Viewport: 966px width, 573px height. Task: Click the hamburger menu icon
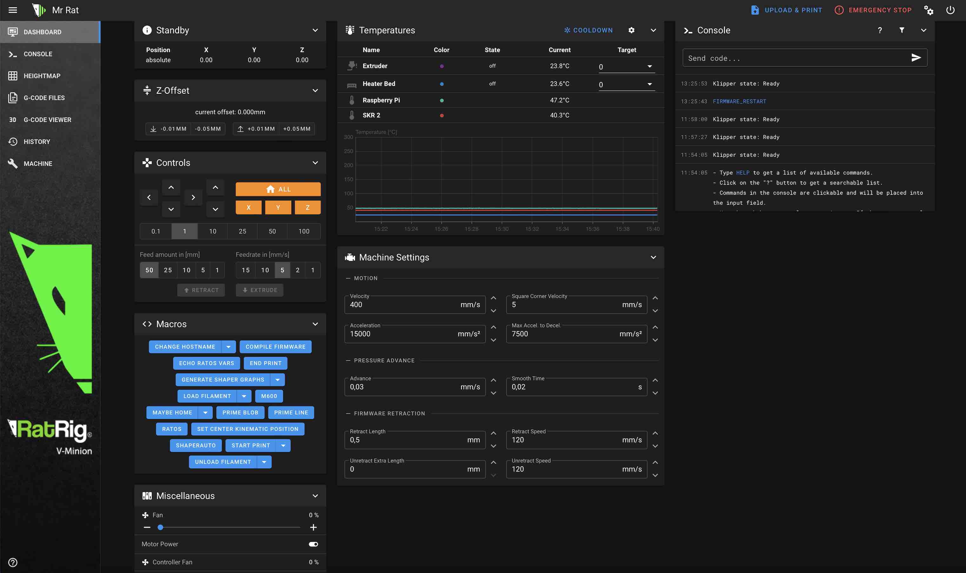click(x=13, y=10)
